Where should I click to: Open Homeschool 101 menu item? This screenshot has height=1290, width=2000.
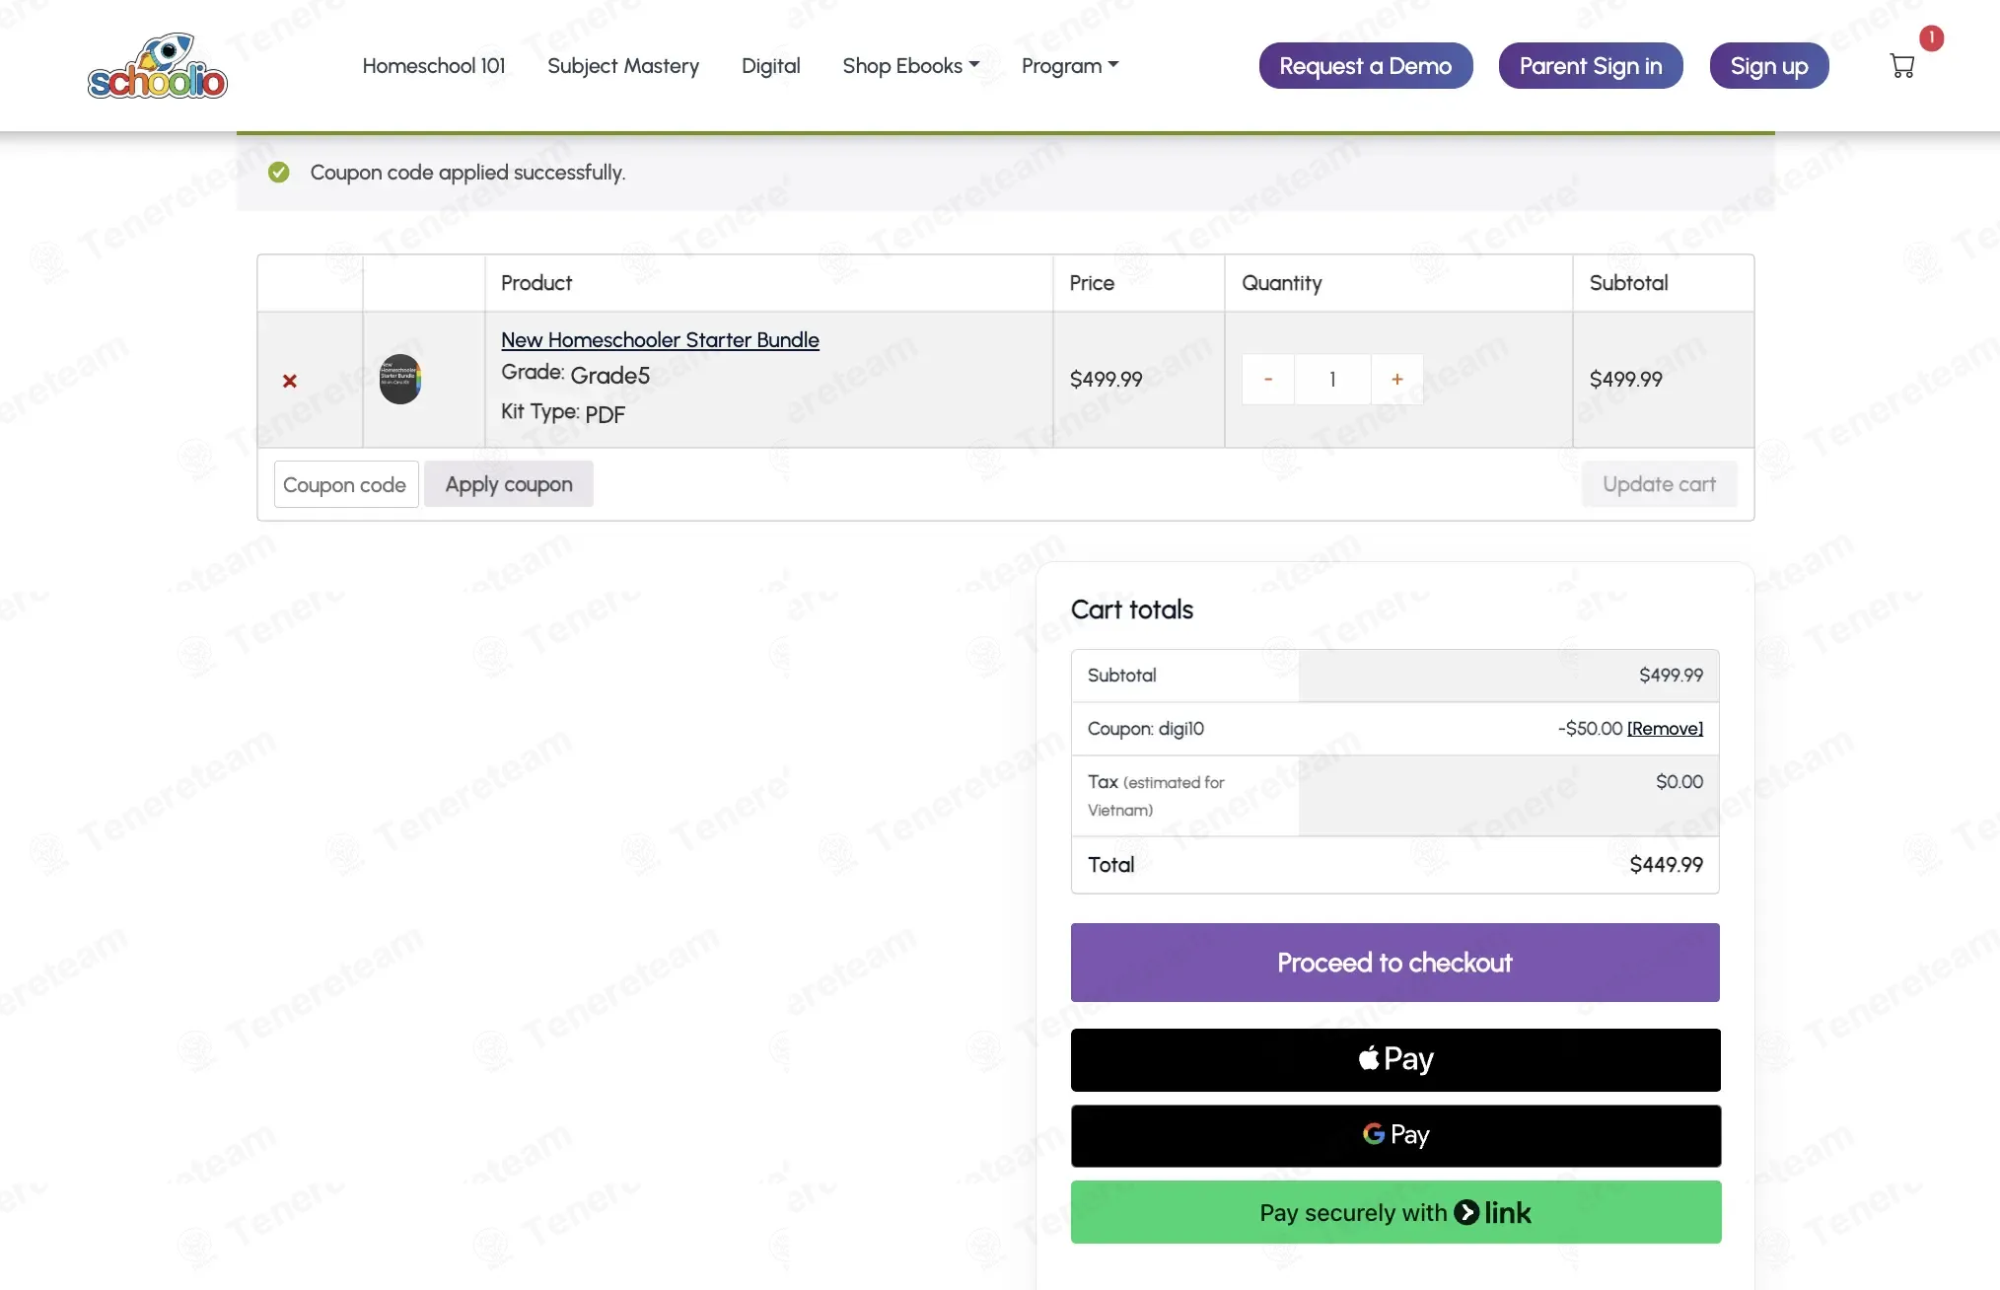pyautogui.click(x=434, y=66)
